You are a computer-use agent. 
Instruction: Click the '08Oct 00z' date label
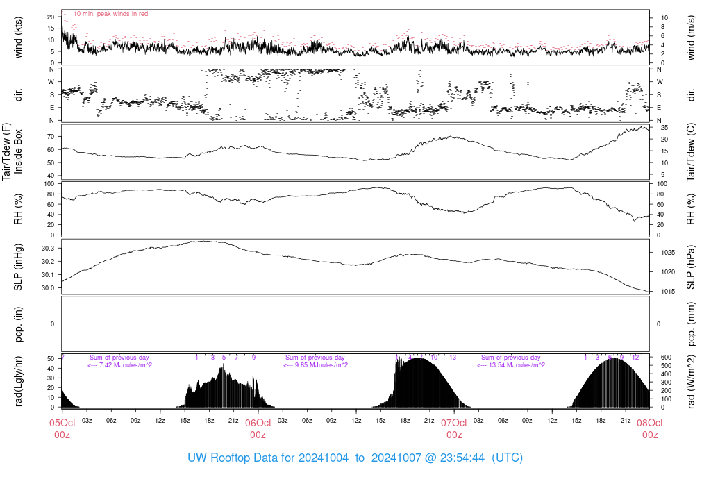[650, 429]
